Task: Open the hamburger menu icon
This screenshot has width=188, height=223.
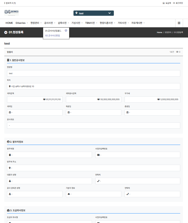Action: (179, 23)
